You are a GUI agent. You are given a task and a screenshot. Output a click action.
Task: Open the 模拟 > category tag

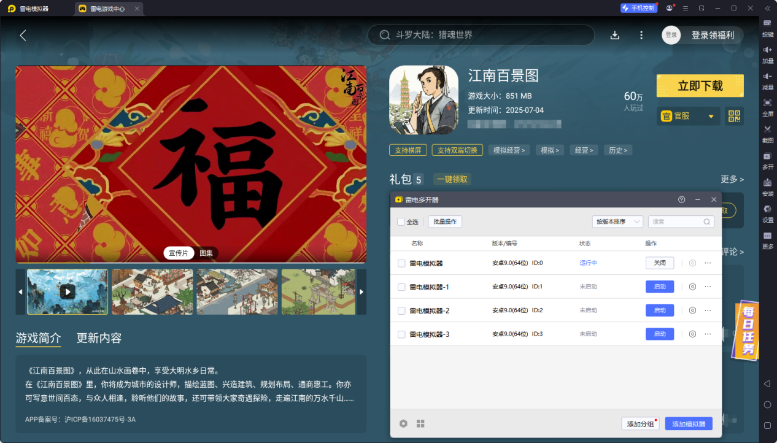coord(550,150)
